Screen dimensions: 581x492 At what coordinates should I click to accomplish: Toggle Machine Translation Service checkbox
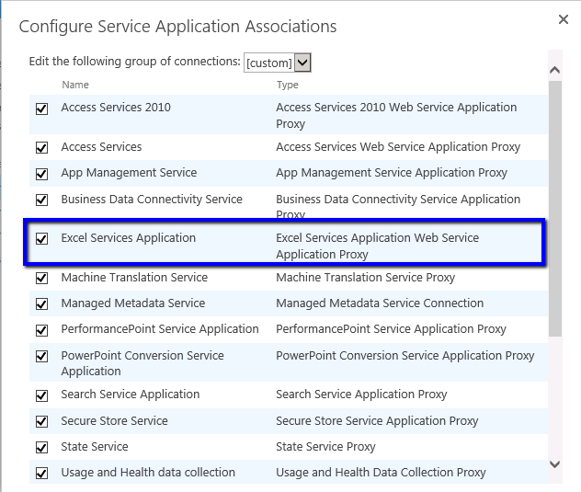coord(42,278)
